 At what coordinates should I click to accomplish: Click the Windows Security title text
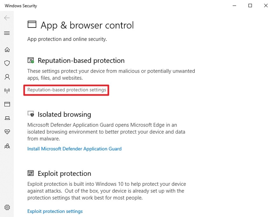[x=20, y=5]
